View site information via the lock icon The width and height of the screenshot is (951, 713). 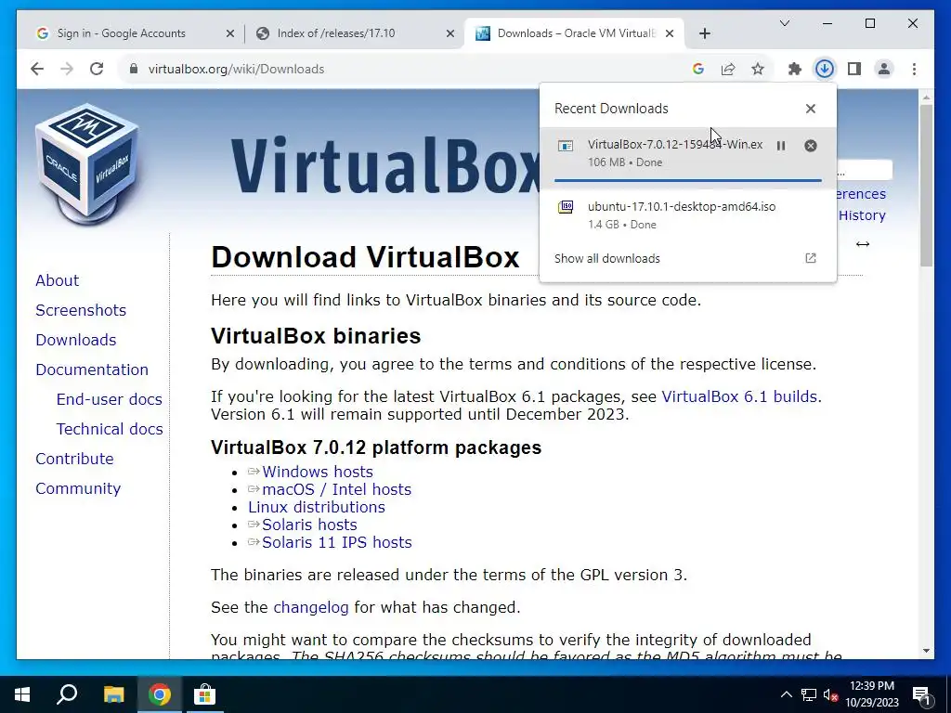click(x=134, y=69)
